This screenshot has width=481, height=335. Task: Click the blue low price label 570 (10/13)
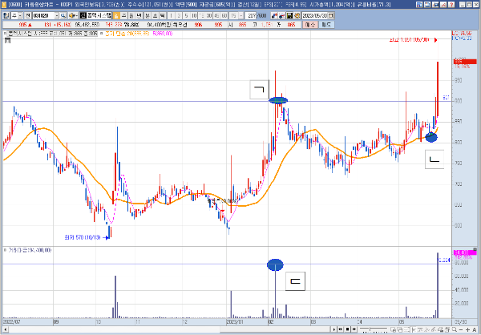pyautogui.click(x=83, y=237)
